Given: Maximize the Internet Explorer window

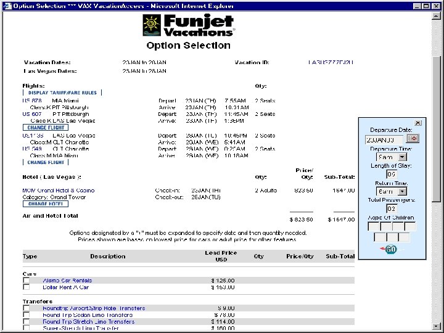Looking at the screenshot, I should pos(426,6).
